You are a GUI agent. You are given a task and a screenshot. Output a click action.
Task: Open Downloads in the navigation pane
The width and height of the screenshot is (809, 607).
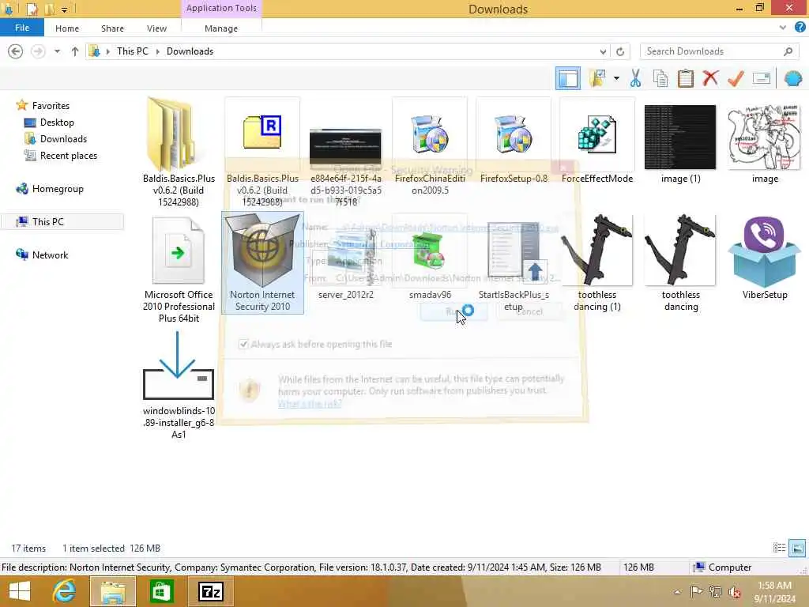(x=63, y=139)
